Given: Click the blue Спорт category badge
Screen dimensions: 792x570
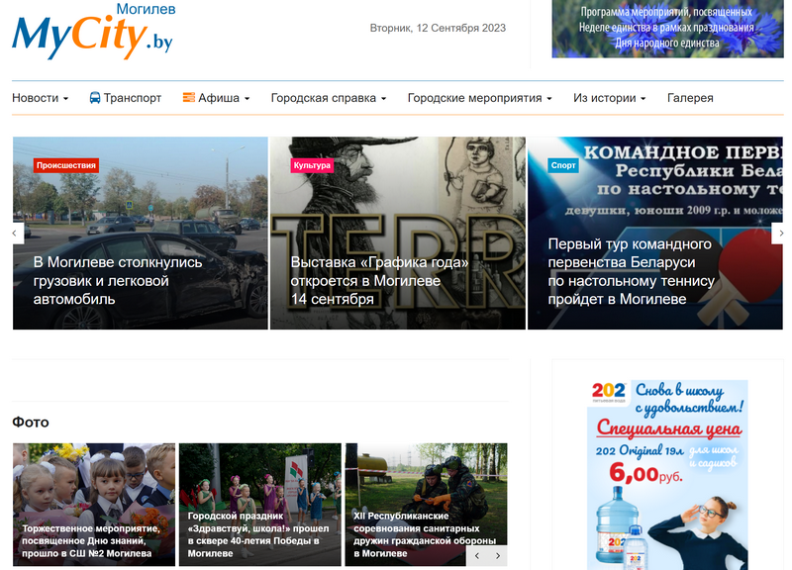Looking at the screenshot, I should coord(563,165).
